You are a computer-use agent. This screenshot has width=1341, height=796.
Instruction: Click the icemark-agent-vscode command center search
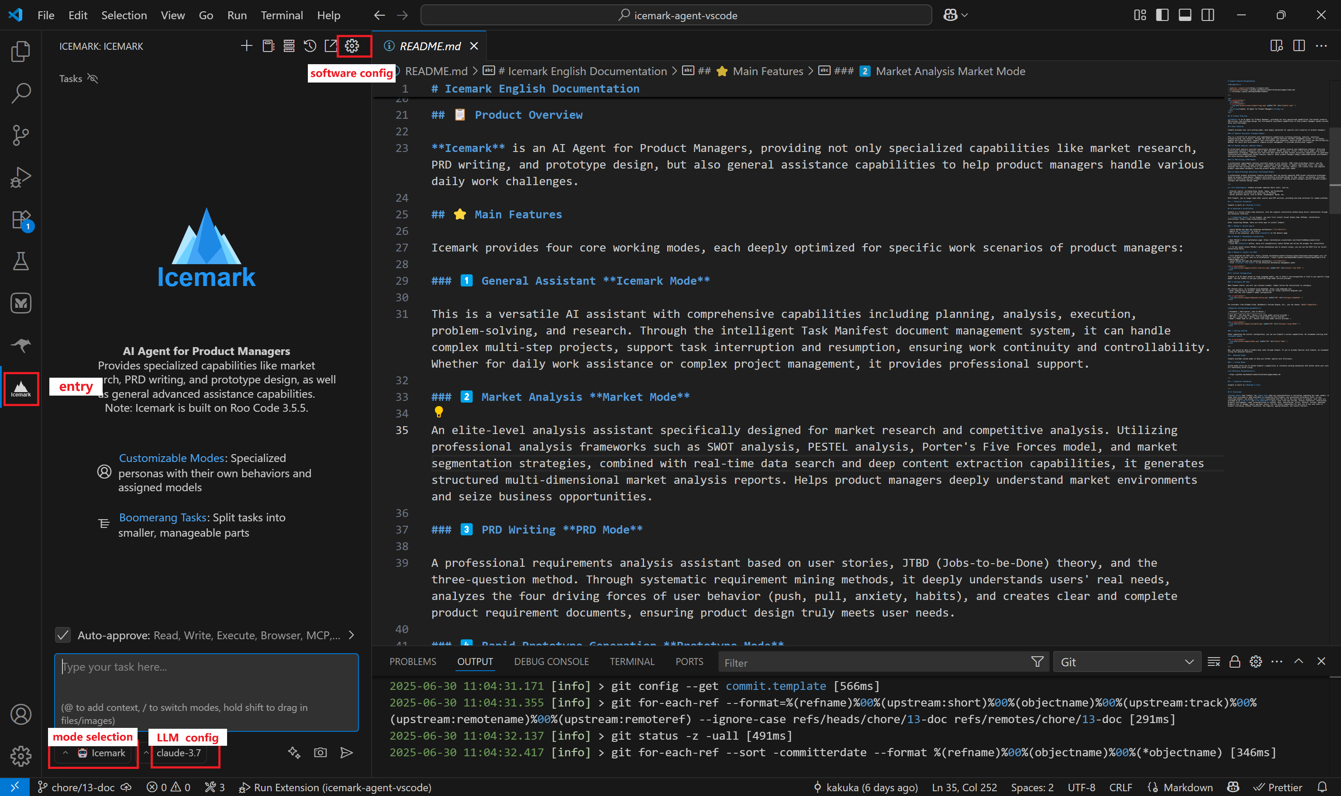pos(676,15)
